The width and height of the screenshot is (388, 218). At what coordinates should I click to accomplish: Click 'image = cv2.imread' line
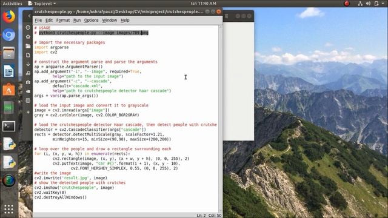pyautogui.click(x=72, y=110)
